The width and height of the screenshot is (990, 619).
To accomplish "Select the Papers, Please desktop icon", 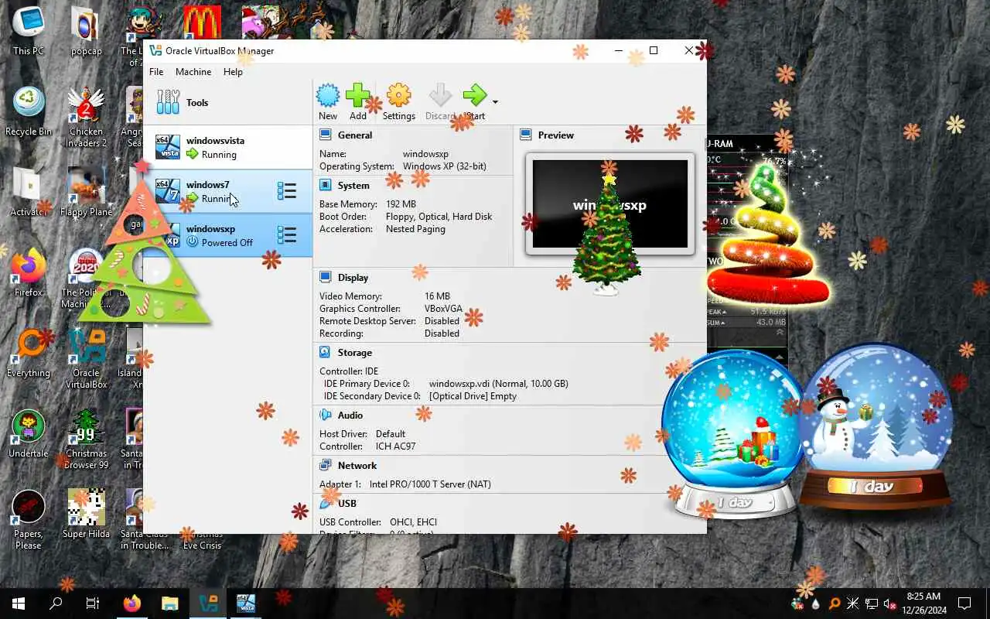I will pos(29,519).
